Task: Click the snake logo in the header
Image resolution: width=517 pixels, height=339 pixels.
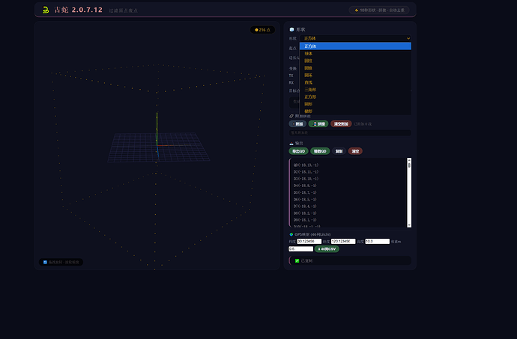Action: tap(46, 10)
